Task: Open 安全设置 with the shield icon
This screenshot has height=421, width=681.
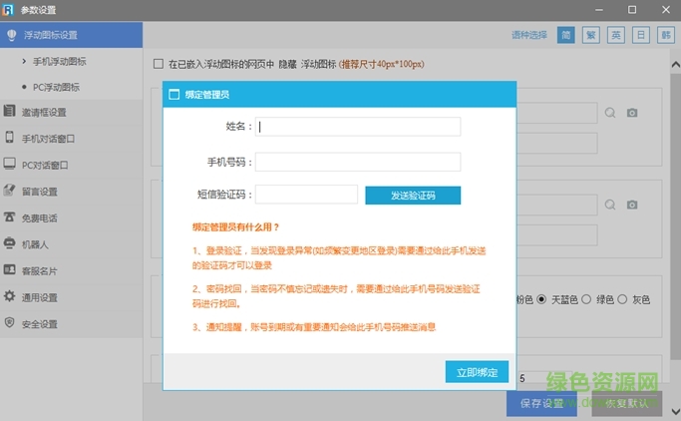Action: (x=40, y=323)
